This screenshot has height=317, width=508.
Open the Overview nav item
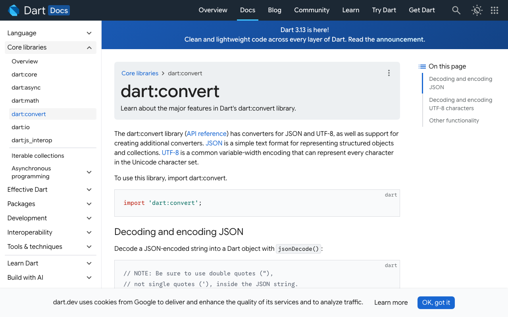point(213,10)
